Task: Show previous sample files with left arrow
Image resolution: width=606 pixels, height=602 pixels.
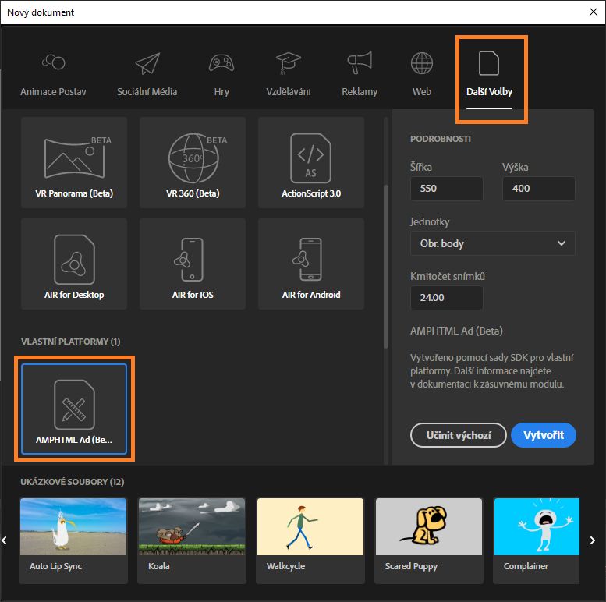Action: pyautogui.click(x=4, y=540)
